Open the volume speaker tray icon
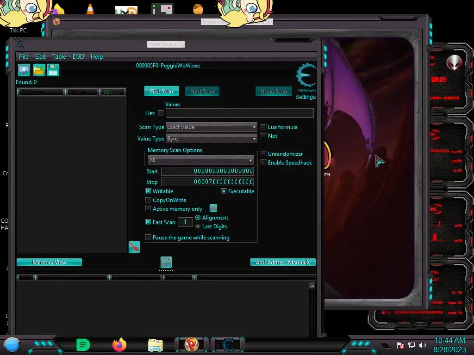 pos(423,345)
